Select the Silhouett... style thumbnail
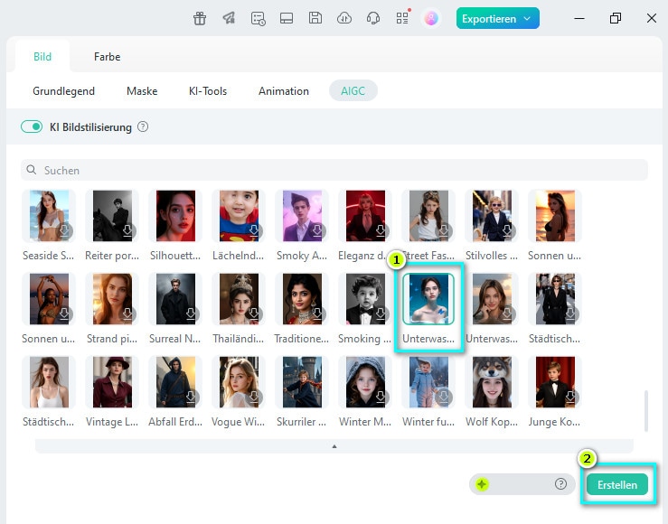This screenshot has width=668, height=524. coord(175,216)
